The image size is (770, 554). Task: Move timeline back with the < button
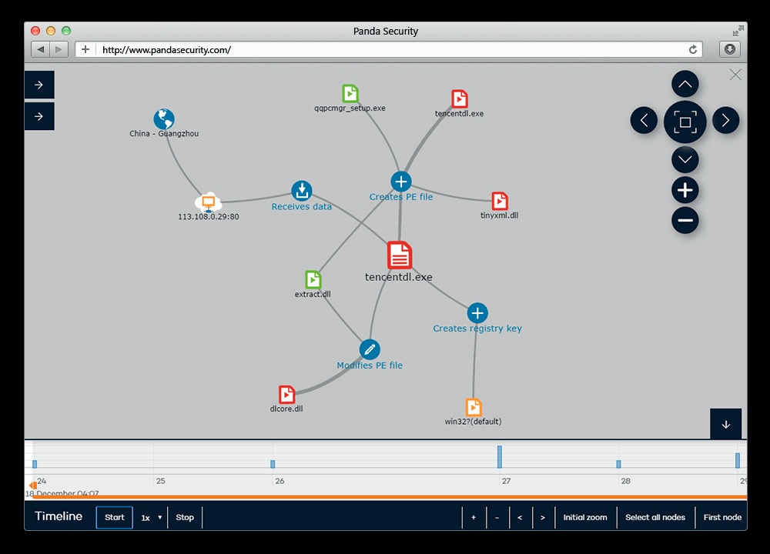(x=520, y=518)
